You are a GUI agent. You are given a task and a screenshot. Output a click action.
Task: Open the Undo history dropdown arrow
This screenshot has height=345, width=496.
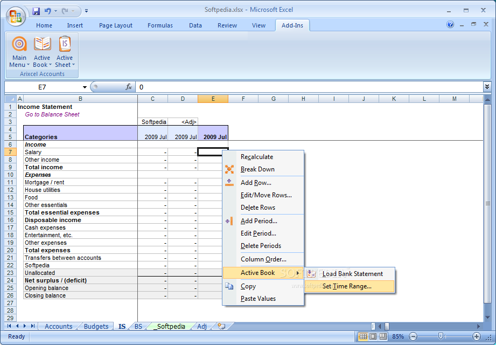coord(55,11)
